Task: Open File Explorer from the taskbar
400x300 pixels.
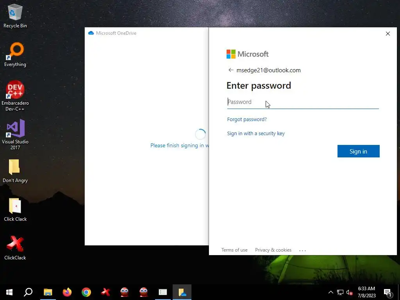Action: [x=48, y=292]
